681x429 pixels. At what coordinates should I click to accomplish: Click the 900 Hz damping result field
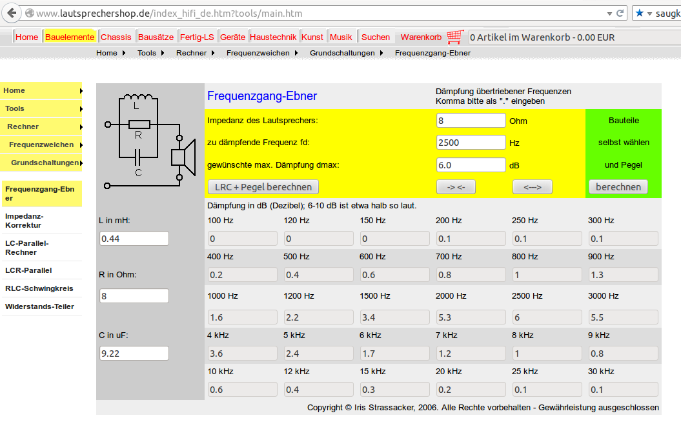pos(624,275)
